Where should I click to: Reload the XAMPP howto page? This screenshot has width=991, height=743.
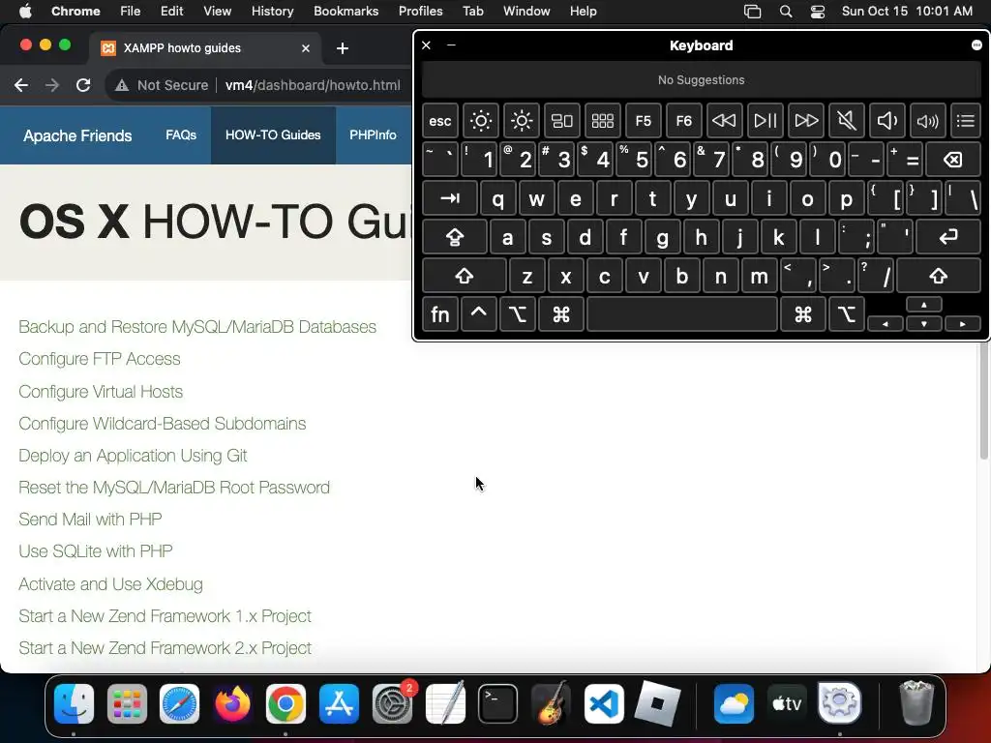(83, 85)
